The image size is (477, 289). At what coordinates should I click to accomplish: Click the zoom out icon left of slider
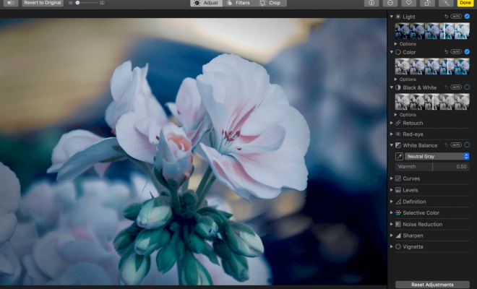(x=71, y=3)
